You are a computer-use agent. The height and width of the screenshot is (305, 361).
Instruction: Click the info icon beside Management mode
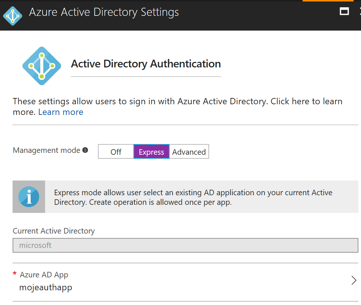pyautogui.click(x=85, y=150)
